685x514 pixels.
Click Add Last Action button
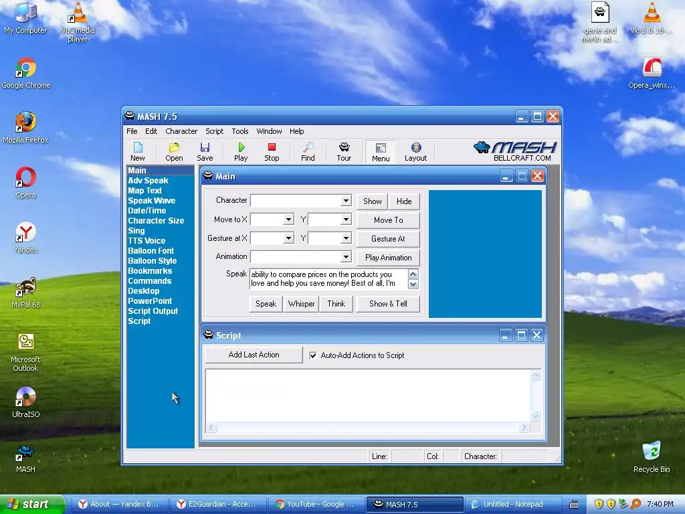coord(254,355)
